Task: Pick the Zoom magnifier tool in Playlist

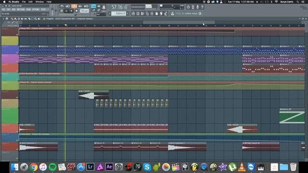Action: tap(36, 19)
